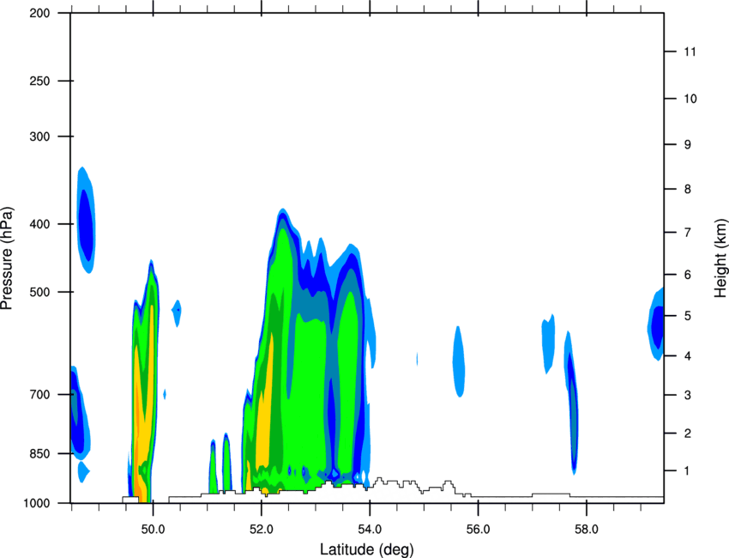Select the 500 pressure tick label
729x558 pixels.
[x=39, y=292]
